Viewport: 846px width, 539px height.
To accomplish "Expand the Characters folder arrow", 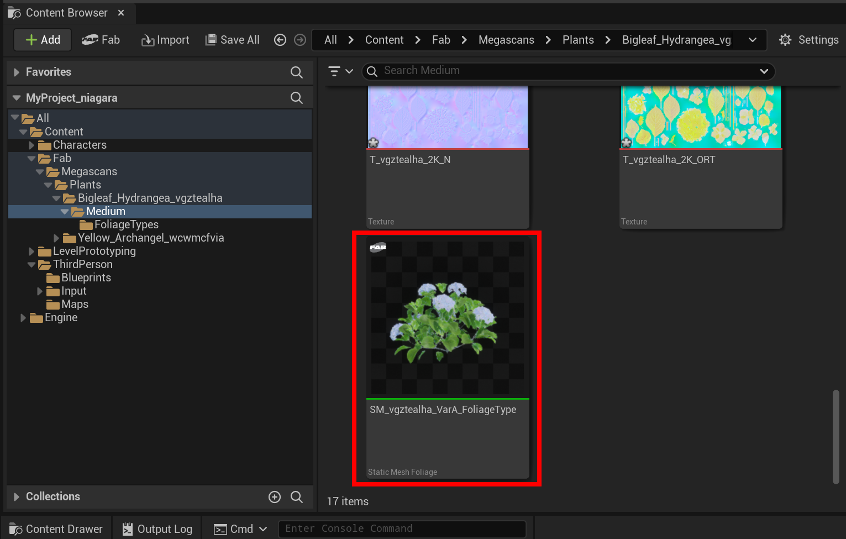I will [31, 145].
